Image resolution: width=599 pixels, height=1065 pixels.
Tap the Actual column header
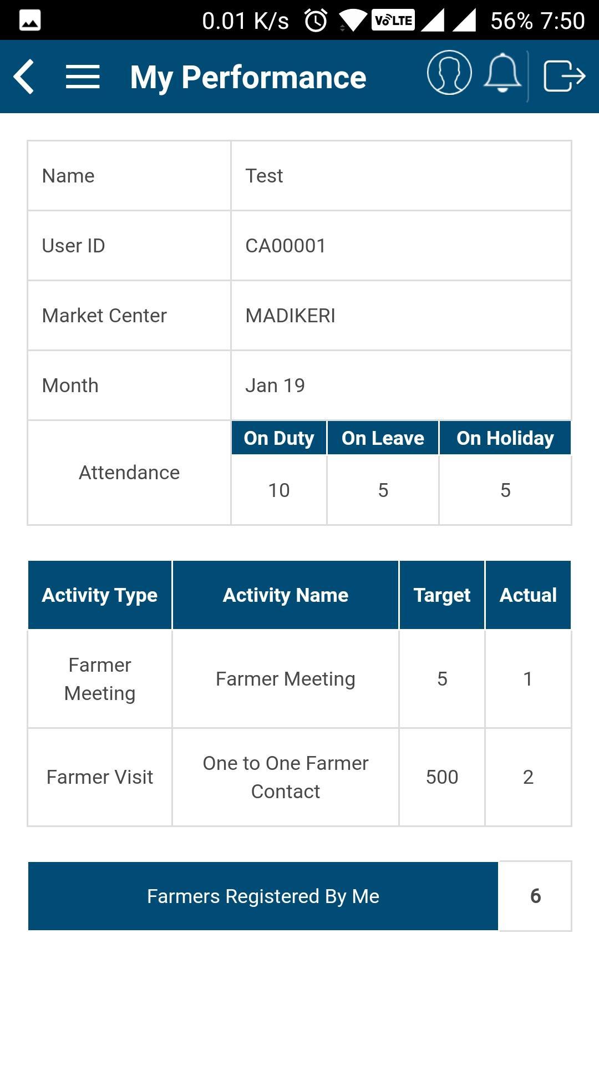coord(528,595)
